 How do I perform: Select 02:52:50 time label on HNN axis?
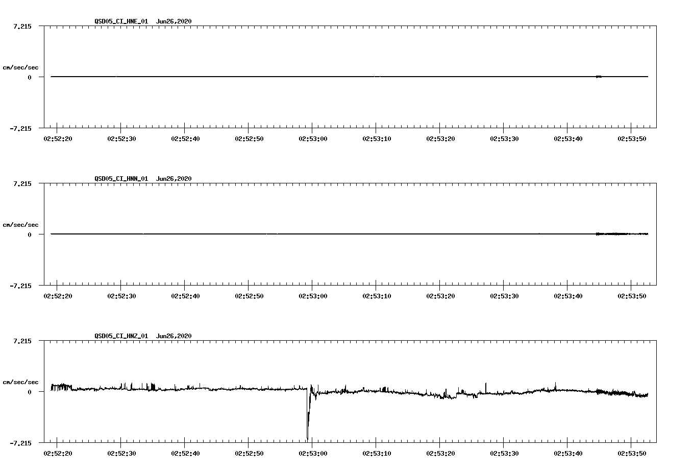[249, 296]
